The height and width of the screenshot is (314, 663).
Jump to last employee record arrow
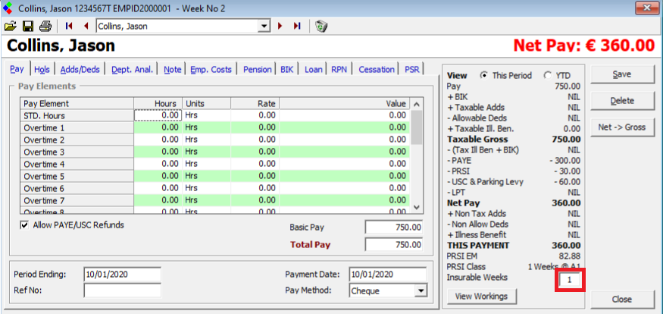(296, 26)
